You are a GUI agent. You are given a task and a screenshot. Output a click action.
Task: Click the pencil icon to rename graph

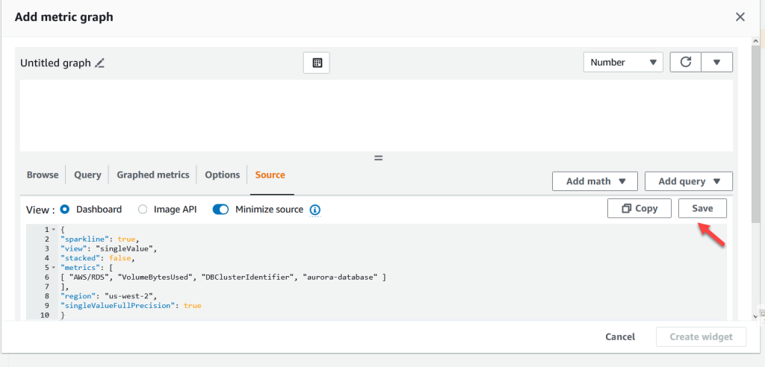(x=99, y=63)
